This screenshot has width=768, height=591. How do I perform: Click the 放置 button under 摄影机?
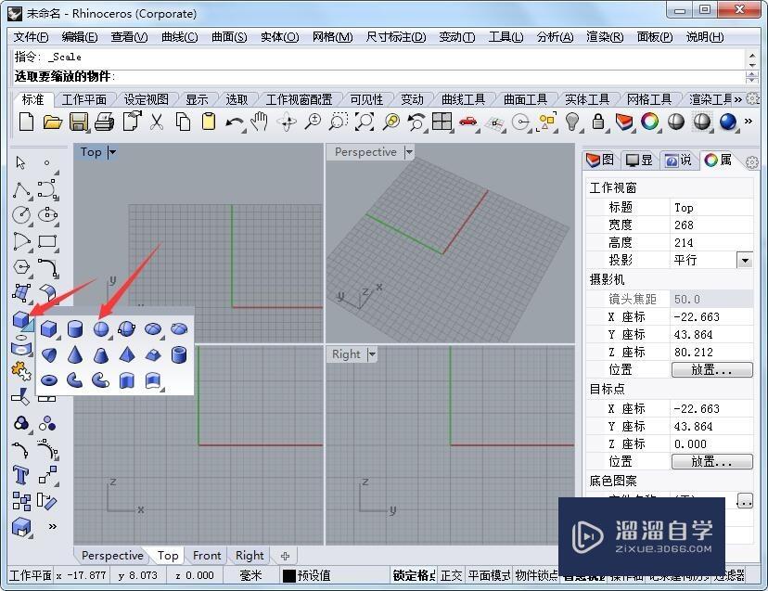point(711,369)
